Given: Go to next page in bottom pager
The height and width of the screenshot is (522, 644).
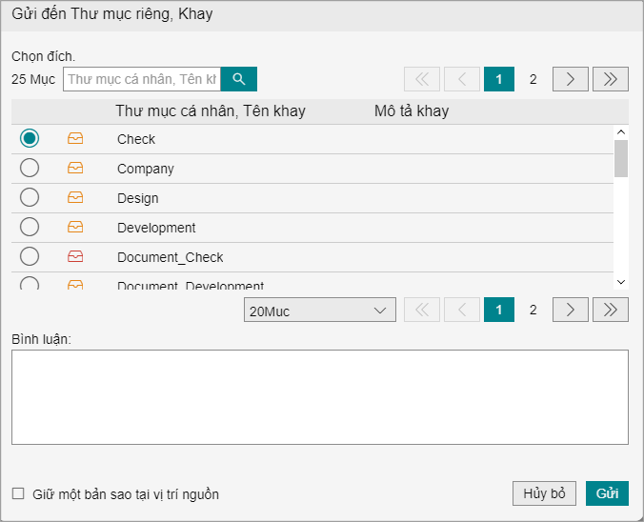Looking at the screenshot, I should pyautogui.click(x=570, y=310).
